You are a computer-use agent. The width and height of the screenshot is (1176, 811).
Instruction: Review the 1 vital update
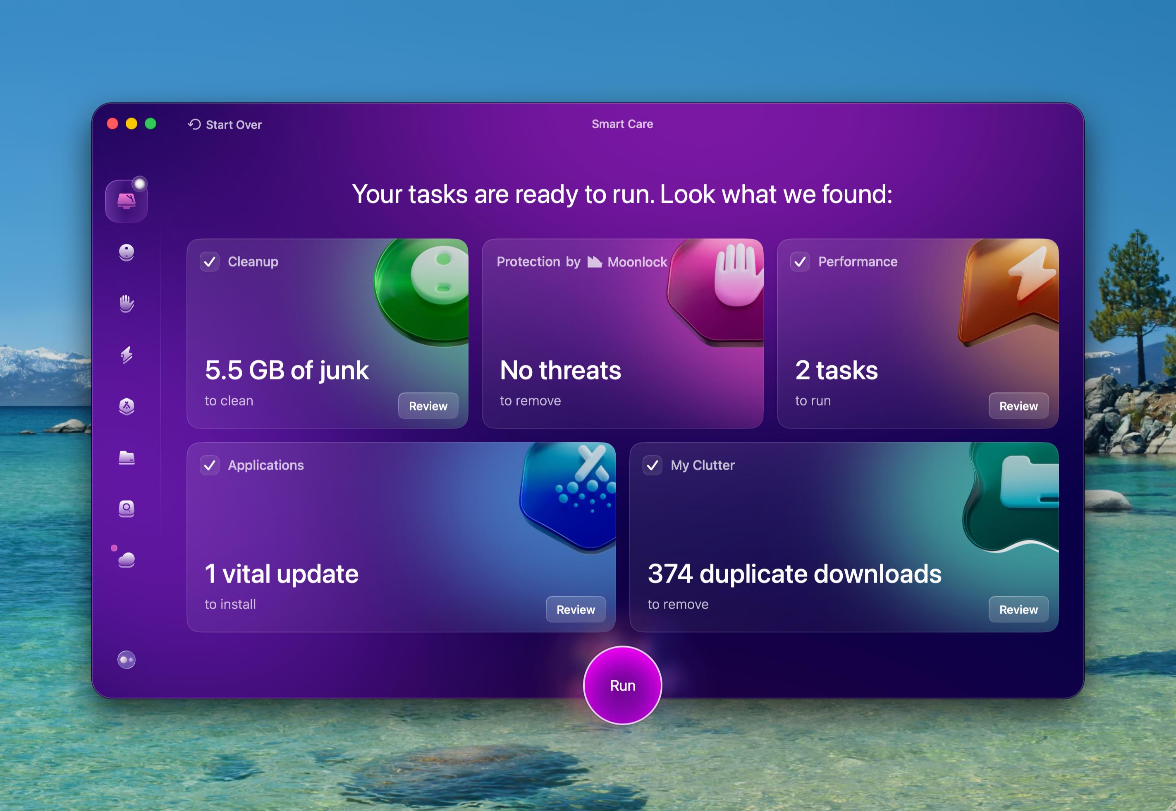point(575,609)
